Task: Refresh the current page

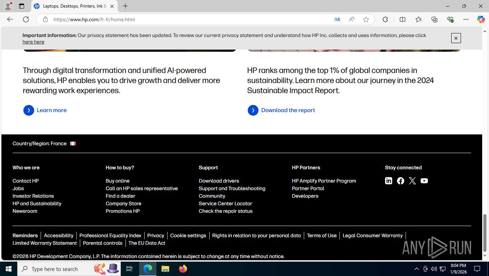Action: 26,19
